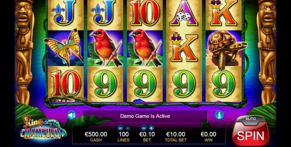Click the red bird on third reel
The height and width of the screenshot is (147, 291).
pyautogui.click(x=145, y=48)
